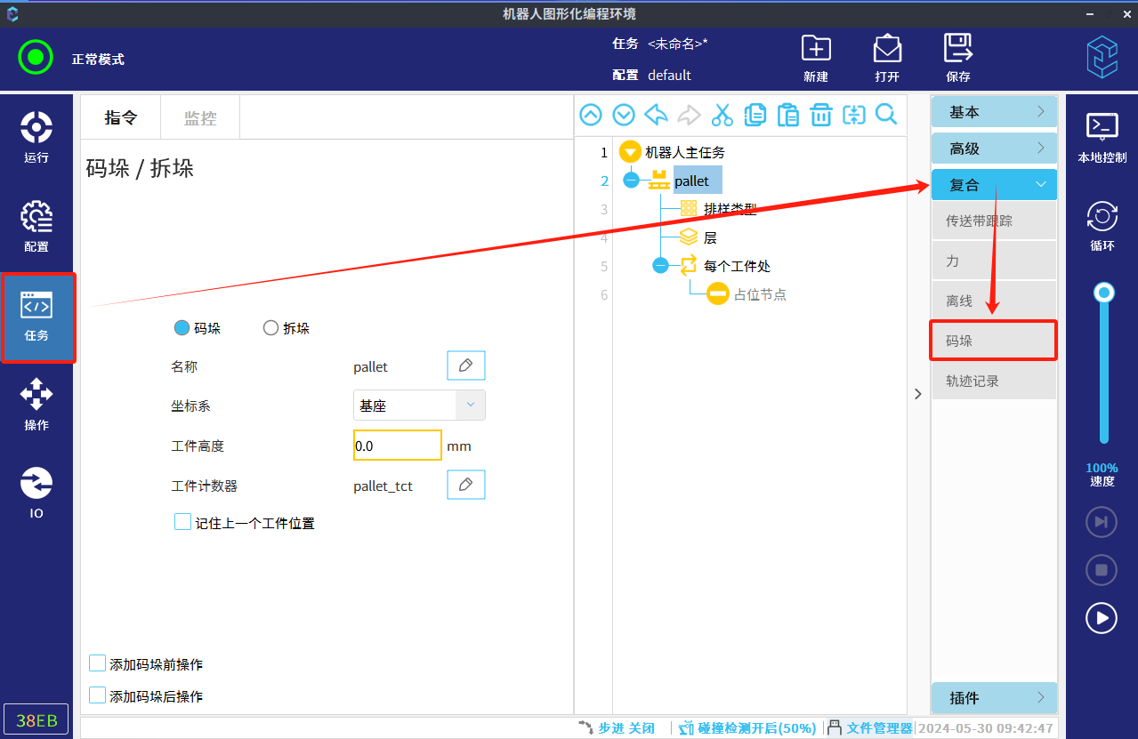Image resolution: width=1138 pixels, height=739 pixels.
Task: Click the speed slider handle
Action: 1104,293
